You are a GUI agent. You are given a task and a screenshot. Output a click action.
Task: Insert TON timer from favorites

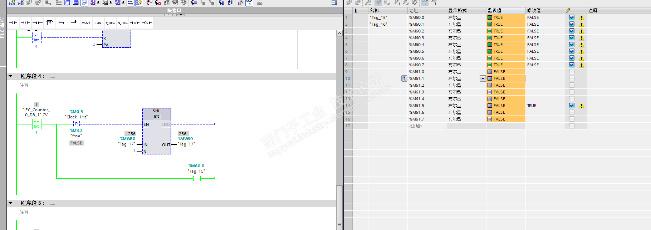point(98,23)
